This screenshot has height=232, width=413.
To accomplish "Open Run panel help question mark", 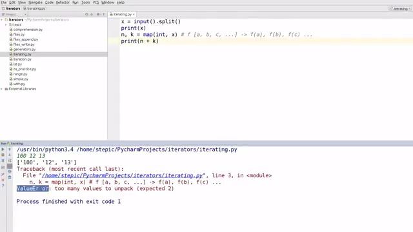I will tap(3, 186).
